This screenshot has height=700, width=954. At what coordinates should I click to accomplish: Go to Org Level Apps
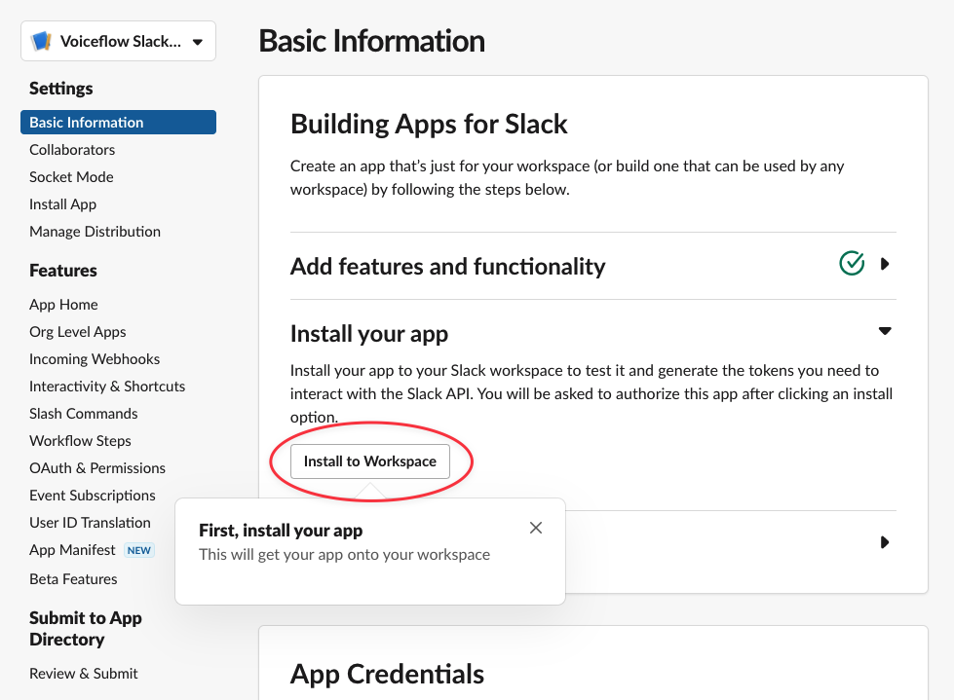point(77,332)
